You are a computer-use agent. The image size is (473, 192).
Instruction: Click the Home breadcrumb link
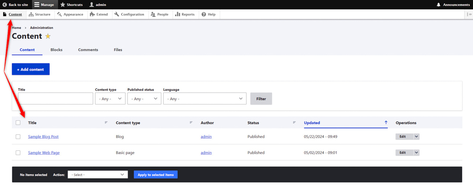[x=16, y=28]
